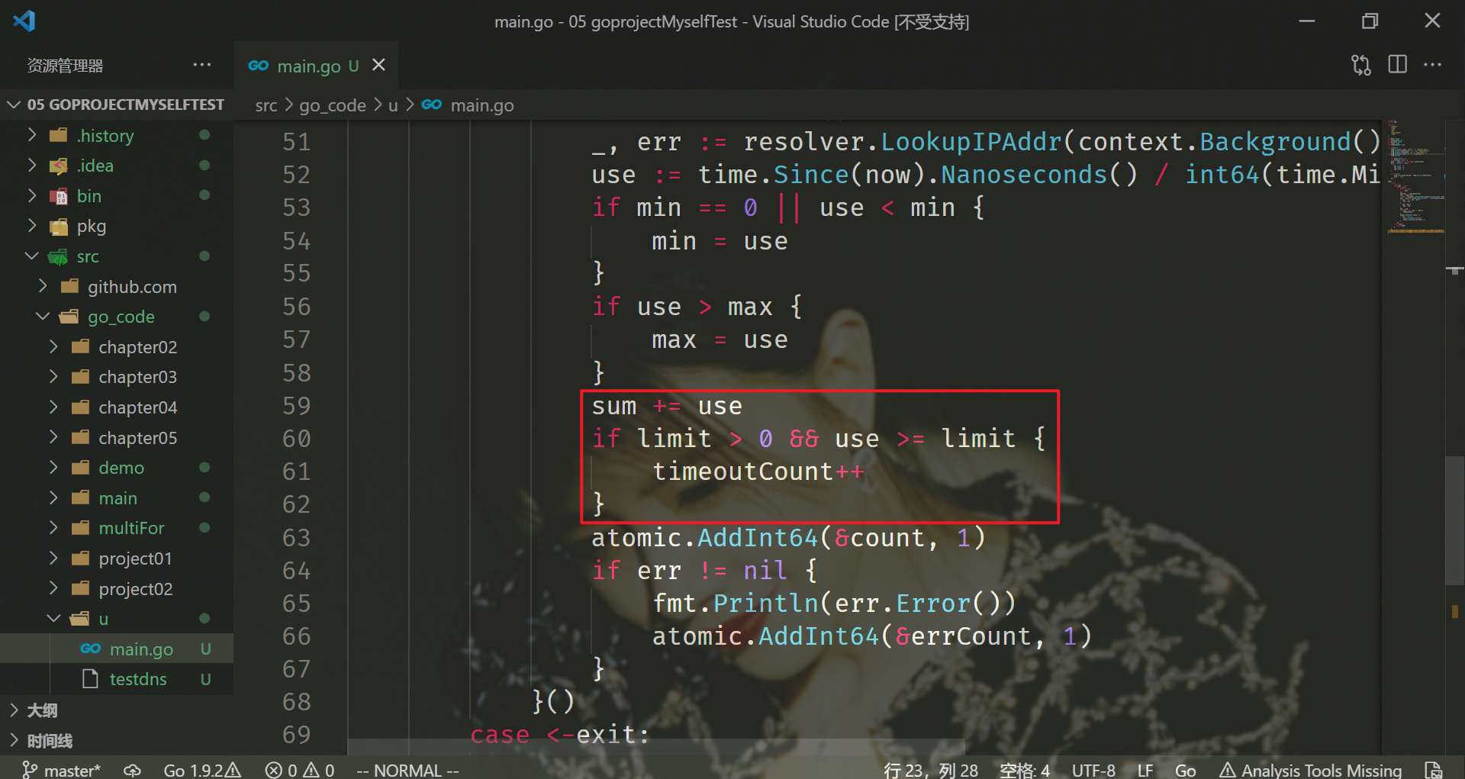The image size is (1465, 779).
Task: Open the testdns file
Action: [x=116, y=679]
